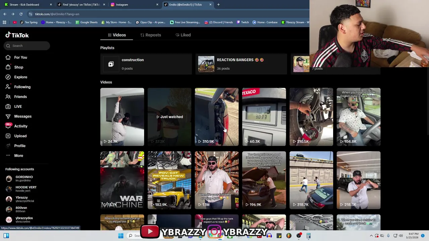Screen dimensions: 429x241
Task: Click the browser address bar URL
Action: pos(57,14)
